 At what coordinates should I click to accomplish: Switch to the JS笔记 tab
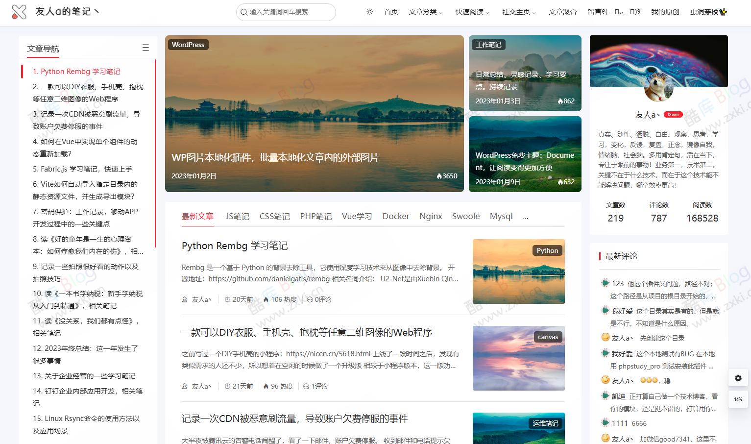click(x=237, y=216)
